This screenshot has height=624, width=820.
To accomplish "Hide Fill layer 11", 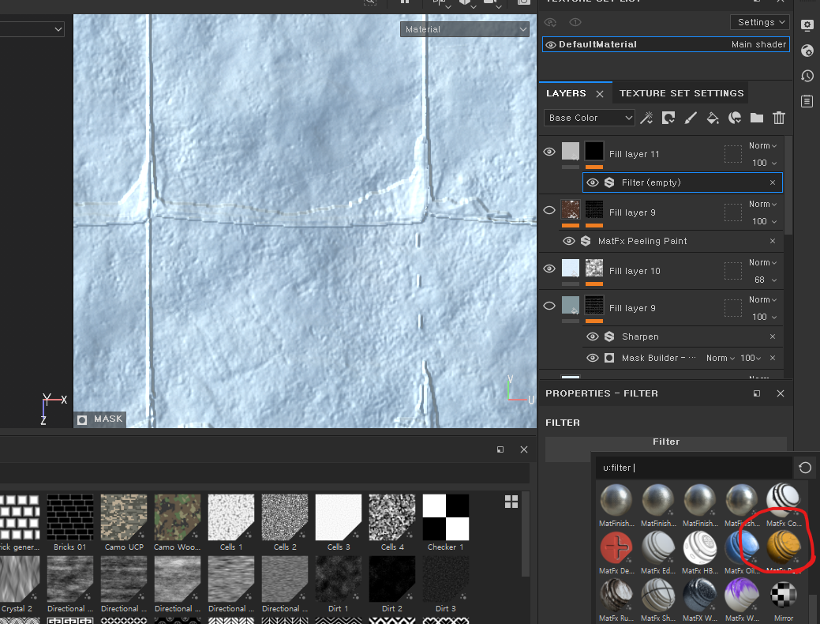I will (x=549, y=152).
